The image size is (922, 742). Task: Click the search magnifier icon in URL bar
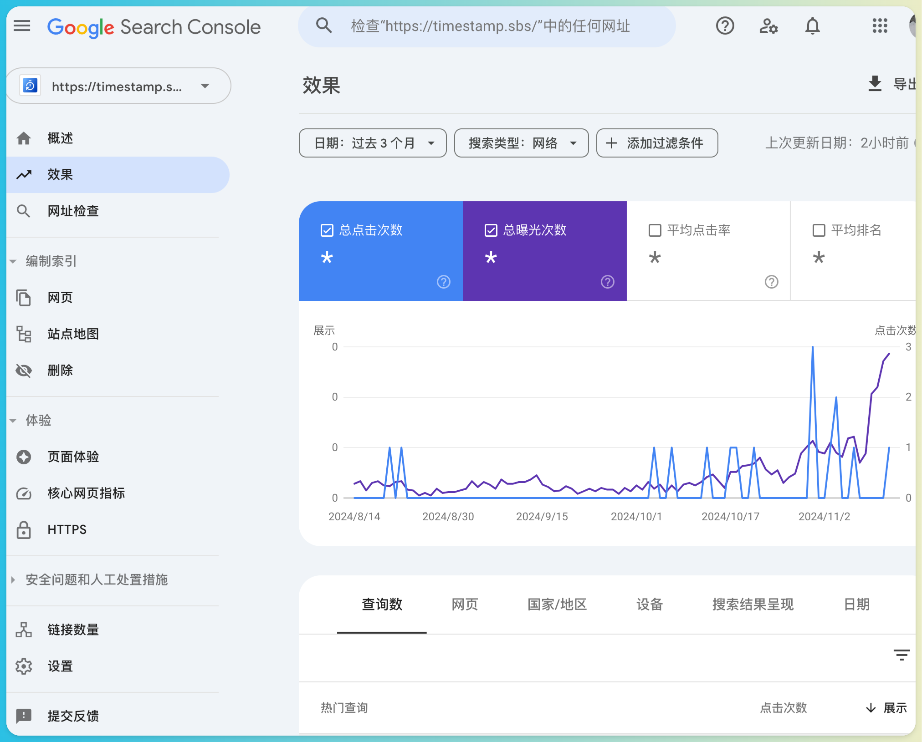click(324, 25)
